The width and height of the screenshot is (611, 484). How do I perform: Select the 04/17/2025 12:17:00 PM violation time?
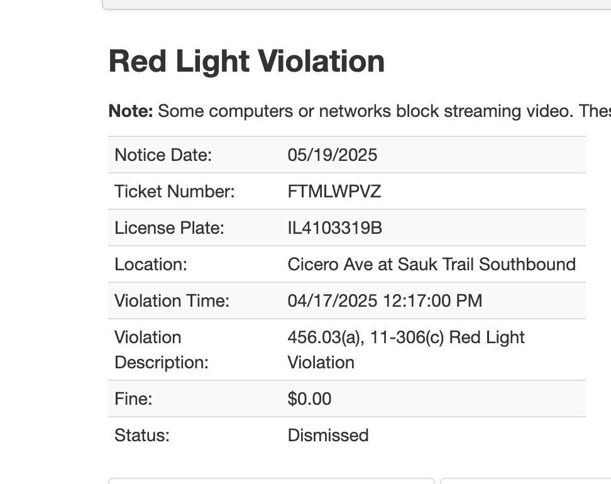click(x=385, y=300)
